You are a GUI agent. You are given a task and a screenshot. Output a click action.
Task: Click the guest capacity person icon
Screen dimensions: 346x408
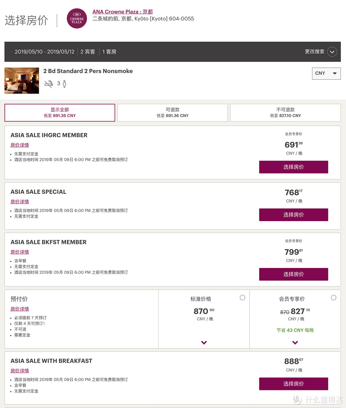[x=64, y=84]
